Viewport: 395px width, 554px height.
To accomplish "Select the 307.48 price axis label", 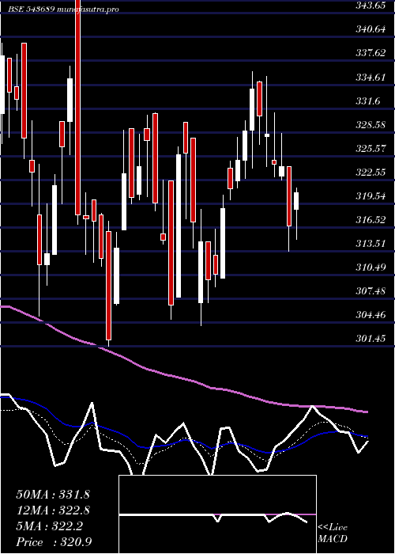I will (371, 291).
